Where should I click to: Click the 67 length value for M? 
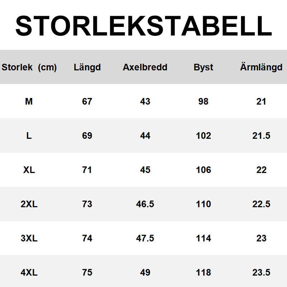click(87, 102)
